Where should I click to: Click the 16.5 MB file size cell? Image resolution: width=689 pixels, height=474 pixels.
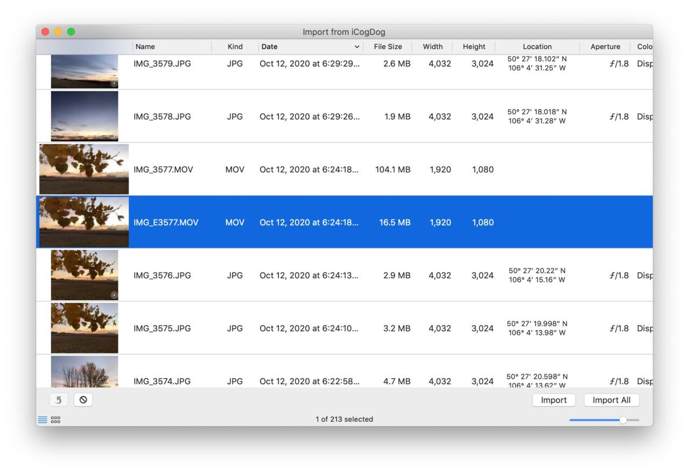(395, 222)
